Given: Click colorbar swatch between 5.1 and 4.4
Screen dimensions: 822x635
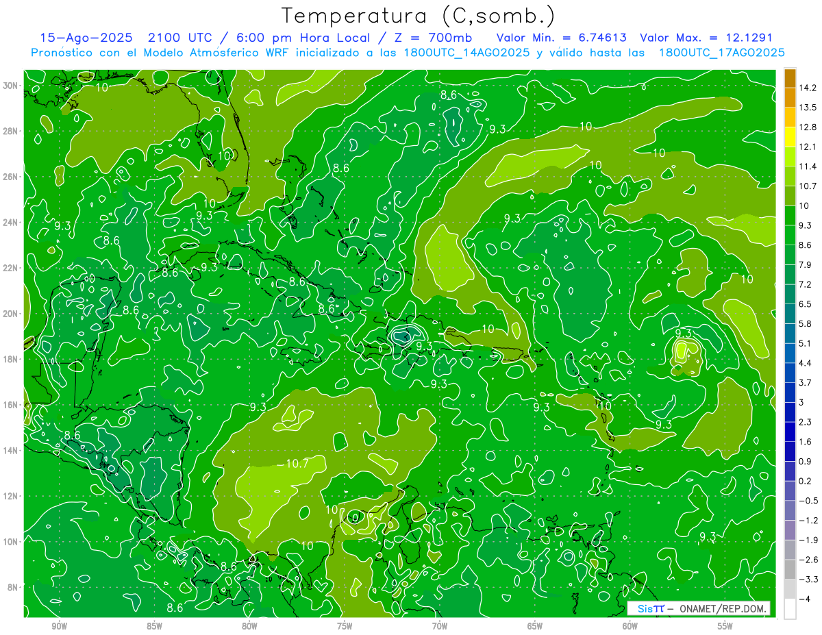Looking at the screenshot, I should 790,353.
